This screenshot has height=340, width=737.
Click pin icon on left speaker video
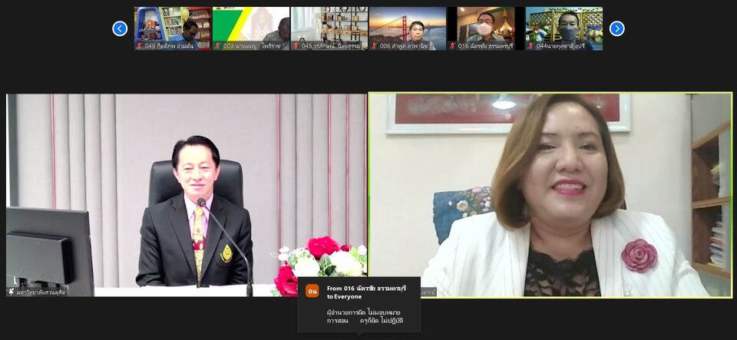click(x=12, y=292)
